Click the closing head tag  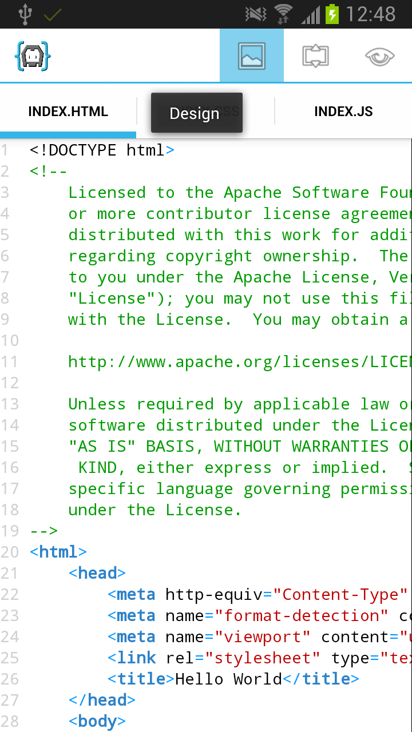tap(102, 701)
